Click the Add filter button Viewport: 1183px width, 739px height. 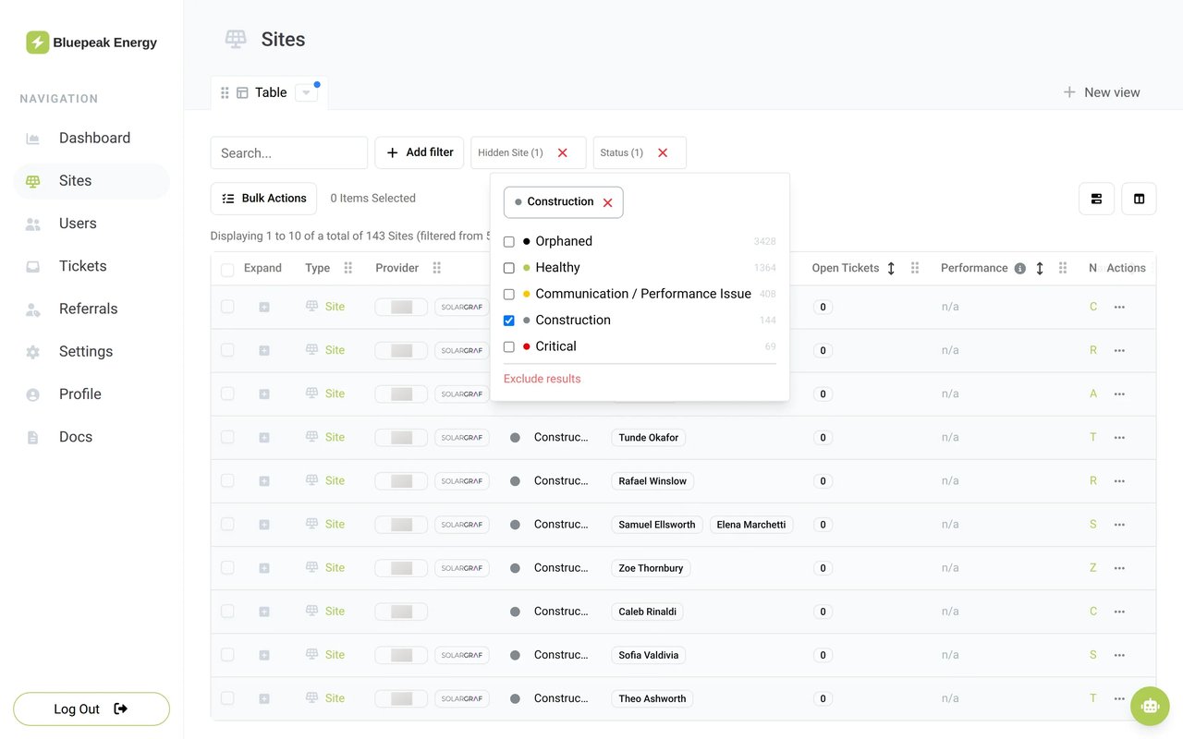(x=420, y=153)
